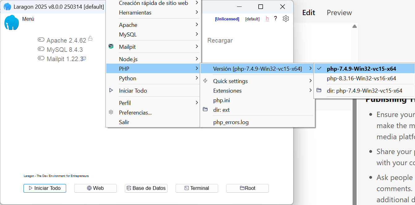Open php_errors.log from the PHP submenu
This screenshot has height=205, width=415.
point(257,122)
